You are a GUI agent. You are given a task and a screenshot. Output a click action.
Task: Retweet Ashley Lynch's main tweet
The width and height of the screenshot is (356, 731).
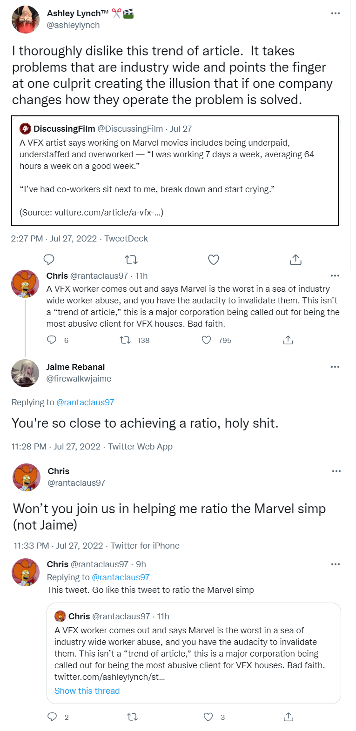131,260
